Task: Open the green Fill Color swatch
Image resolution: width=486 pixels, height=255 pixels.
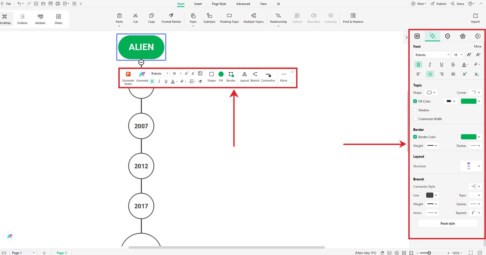Action: click(471, 101)
